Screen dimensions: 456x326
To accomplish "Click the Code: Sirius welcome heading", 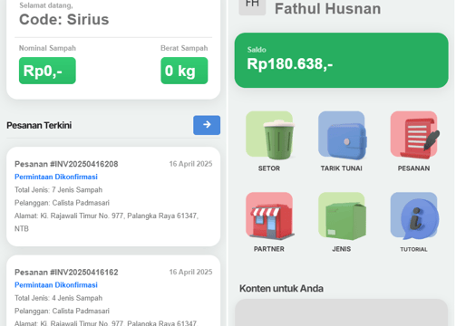I will point(64,20).
